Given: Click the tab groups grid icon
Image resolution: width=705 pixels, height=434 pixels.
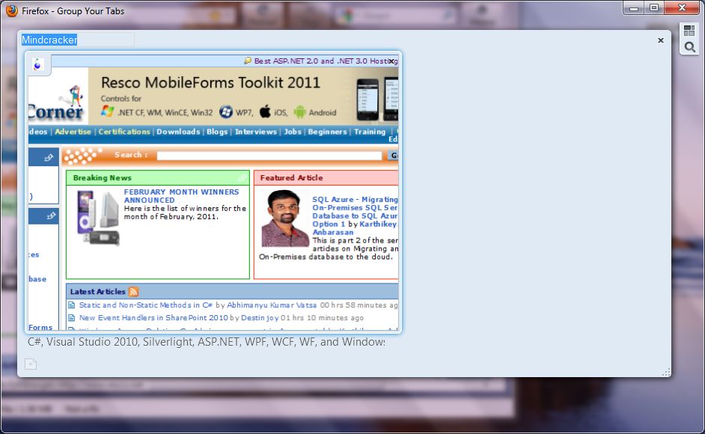Looking at the screenshot, I should [x=689, y=31].
